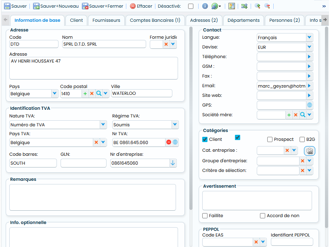Open the Langue dropdown

click(309, 38)
